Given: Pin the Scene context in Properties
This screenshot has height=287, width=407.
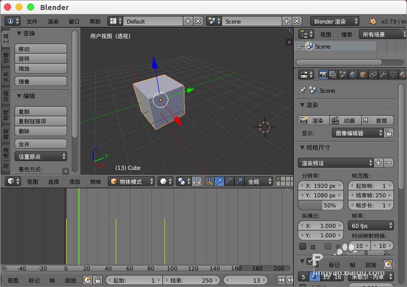Looking at the screenshot, I should (303, 90).
